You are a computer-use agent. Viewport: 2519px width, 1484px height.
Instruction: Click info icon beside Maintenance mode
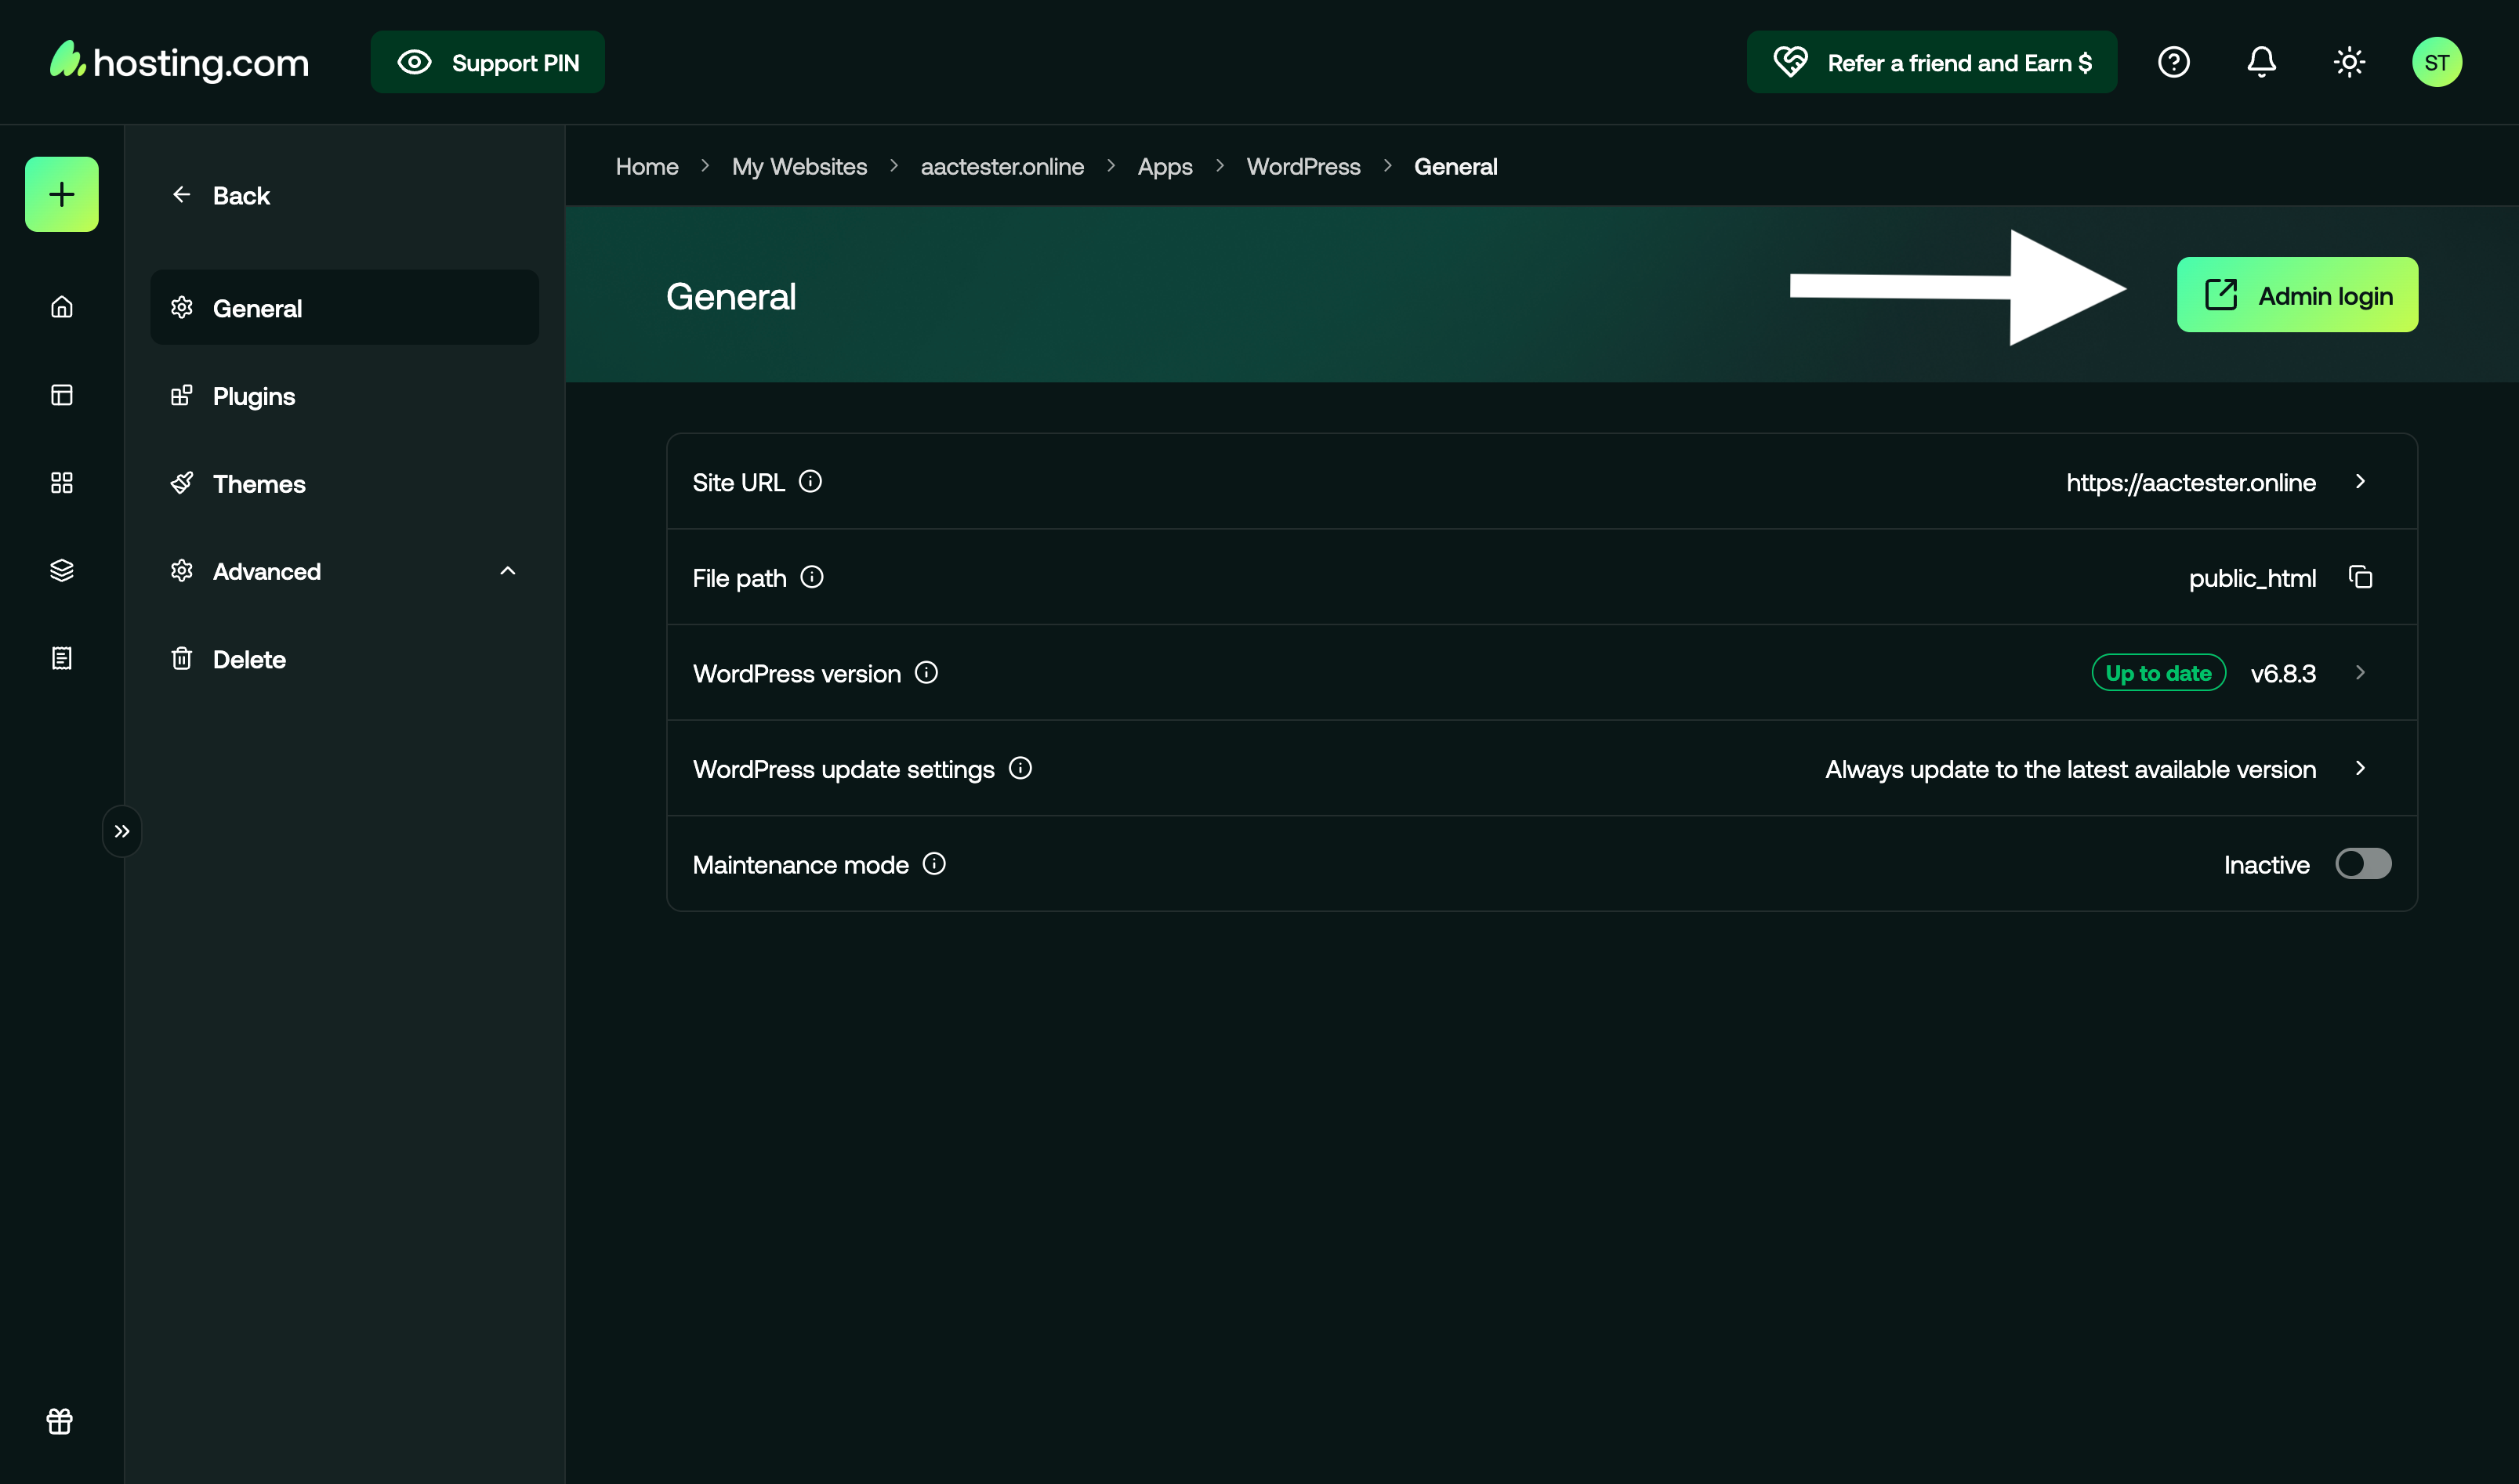tap(934, 863)
